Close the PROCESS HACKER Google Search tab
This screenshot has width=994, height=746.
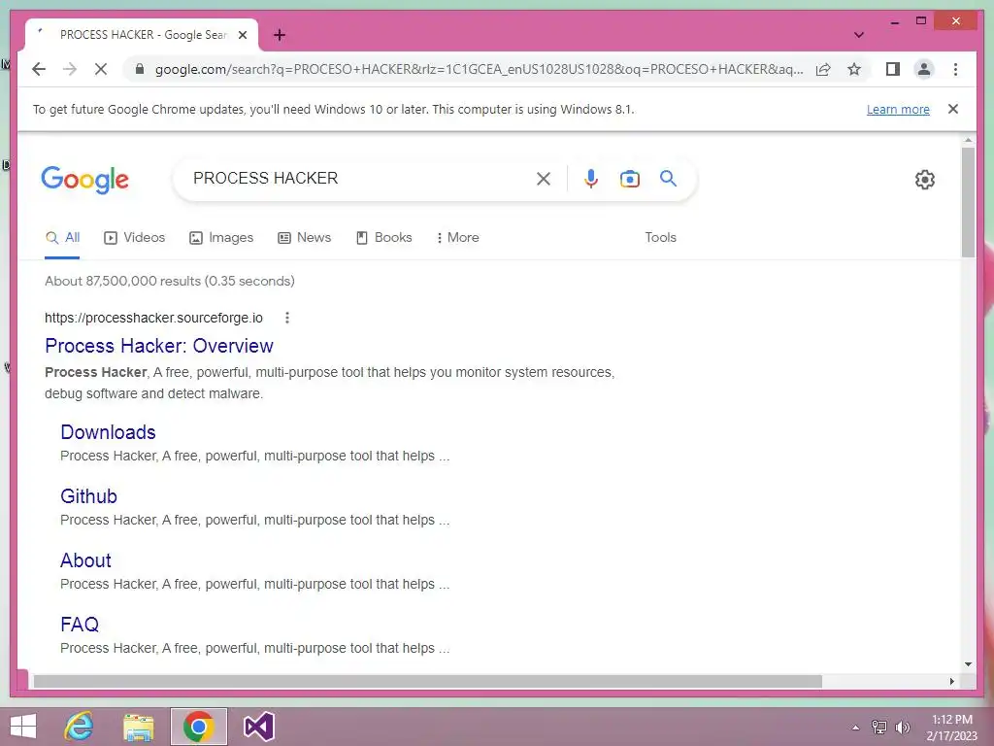pos(242,35)
